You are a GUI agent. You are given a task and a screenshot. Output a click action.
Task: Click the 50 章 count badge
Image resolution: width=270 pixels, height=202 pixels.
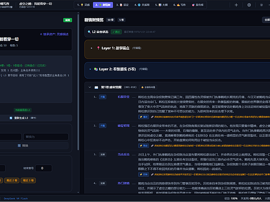(x=111, y=20)
